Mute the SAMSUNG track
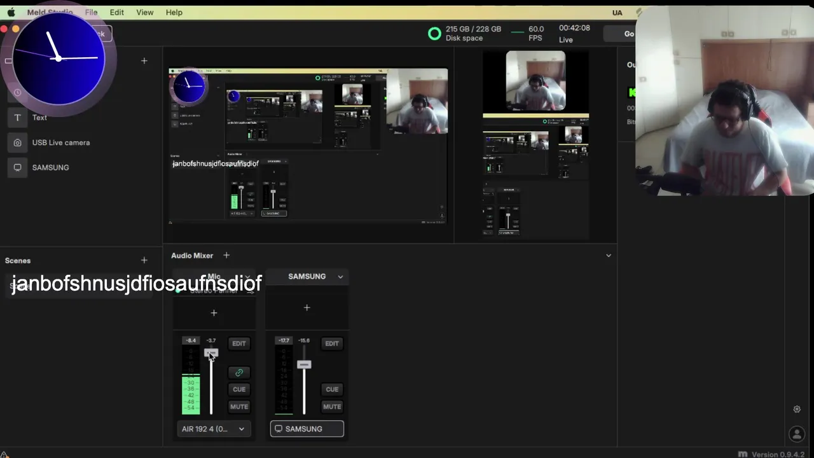The height and width of the screenshot is (458, 814). pyautogui.click(x=332, y=406)
